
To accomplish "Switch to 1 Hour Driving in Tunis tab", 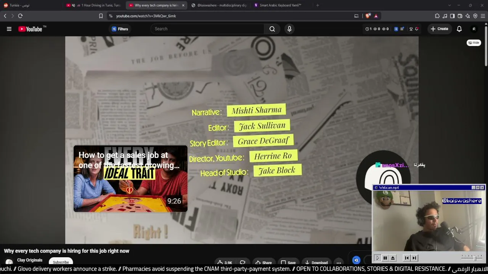I will [x=93, y=5].
